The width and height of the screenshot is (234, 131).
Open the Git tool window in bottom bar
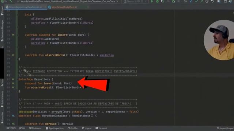coord(22,128)
